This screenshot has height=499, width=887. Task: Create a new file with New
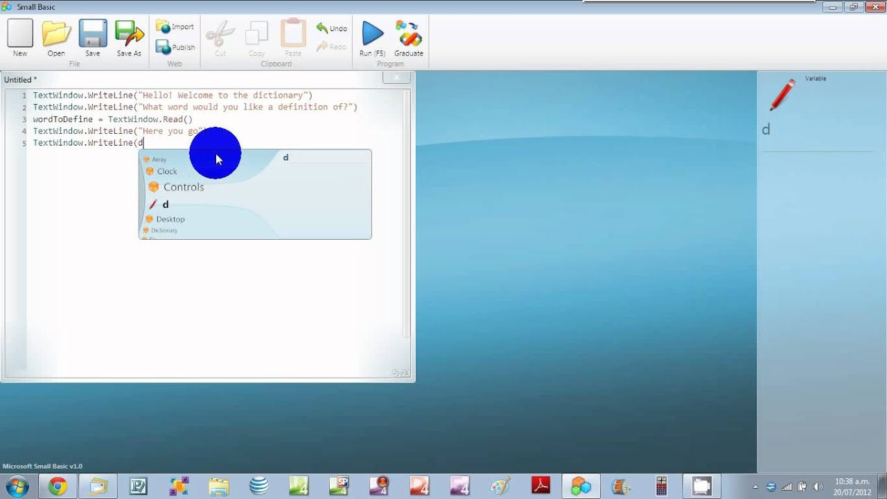pos(20,38)
